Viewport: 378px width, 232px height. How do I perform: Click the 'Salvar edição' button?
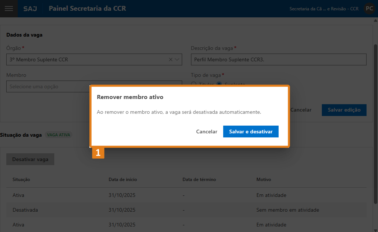(344, 110)
